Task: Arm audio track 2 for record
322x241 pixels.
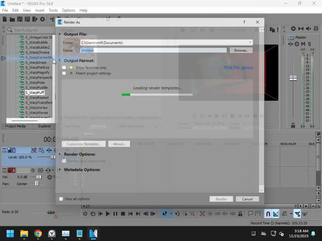Action: (33, 170)
